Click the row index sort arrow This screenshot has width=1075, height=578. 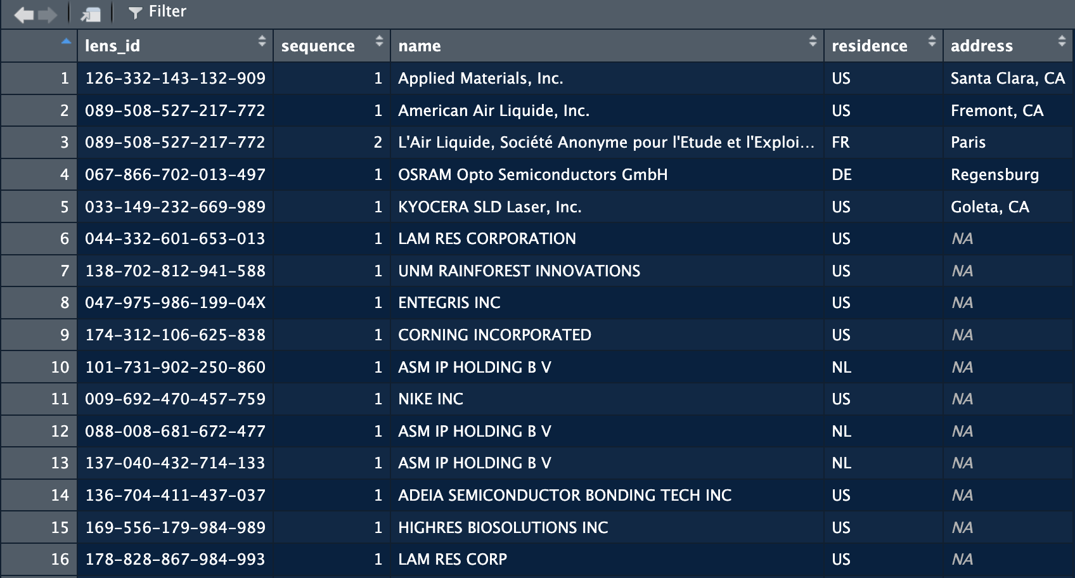[x=66, y=42]
